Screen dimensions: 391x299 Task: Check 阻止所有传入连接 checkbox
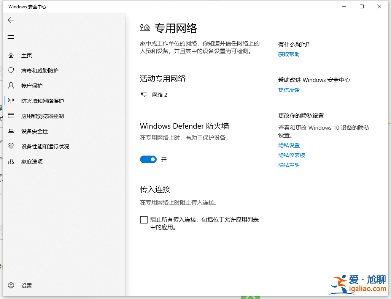point(144,219)
